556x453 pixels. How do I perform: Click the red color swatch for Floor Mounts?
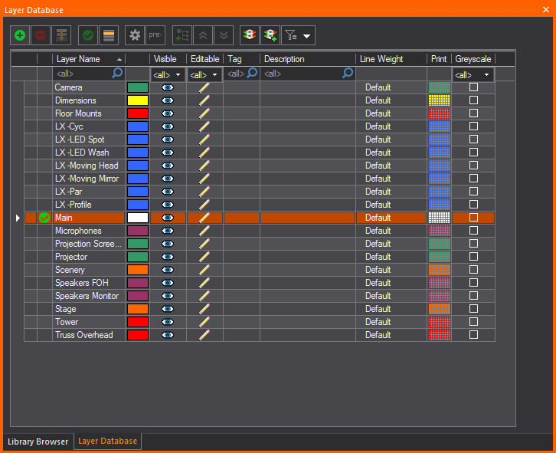[138, 113]
